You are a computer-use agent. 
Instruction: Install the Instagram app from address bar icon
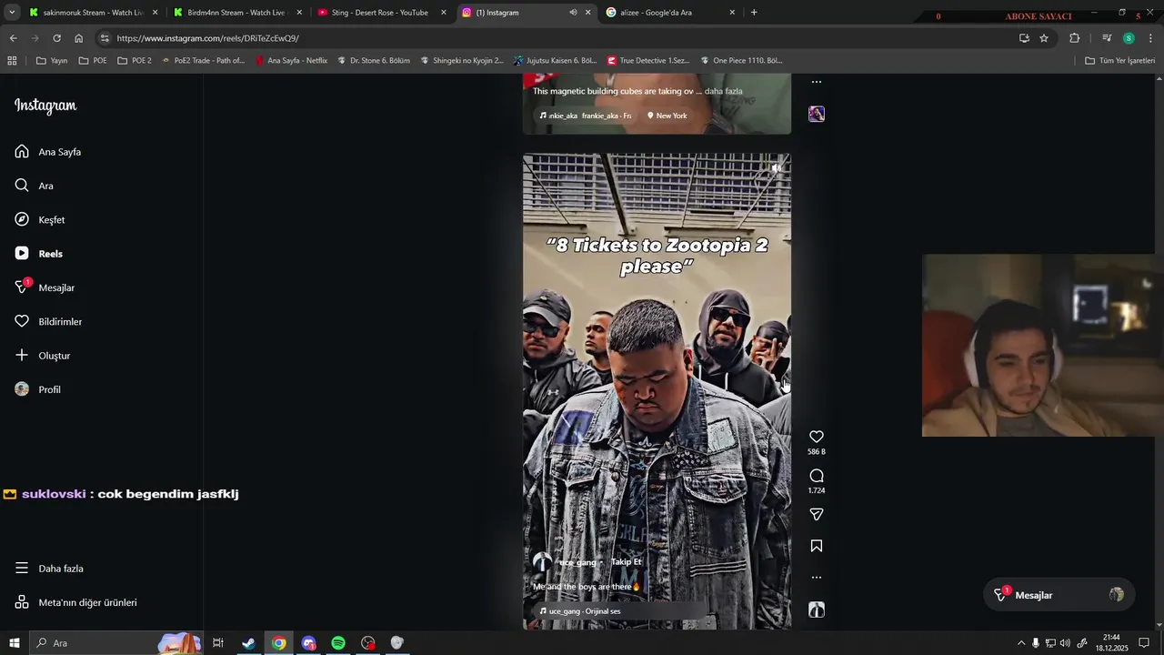click(1024, 38)
